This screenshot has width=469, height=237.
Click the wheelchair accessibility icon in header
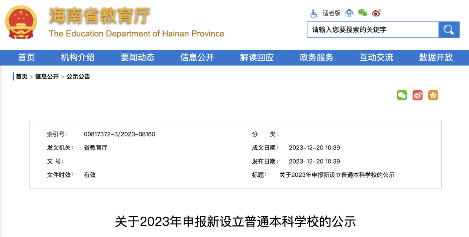[x=314, y=13]
